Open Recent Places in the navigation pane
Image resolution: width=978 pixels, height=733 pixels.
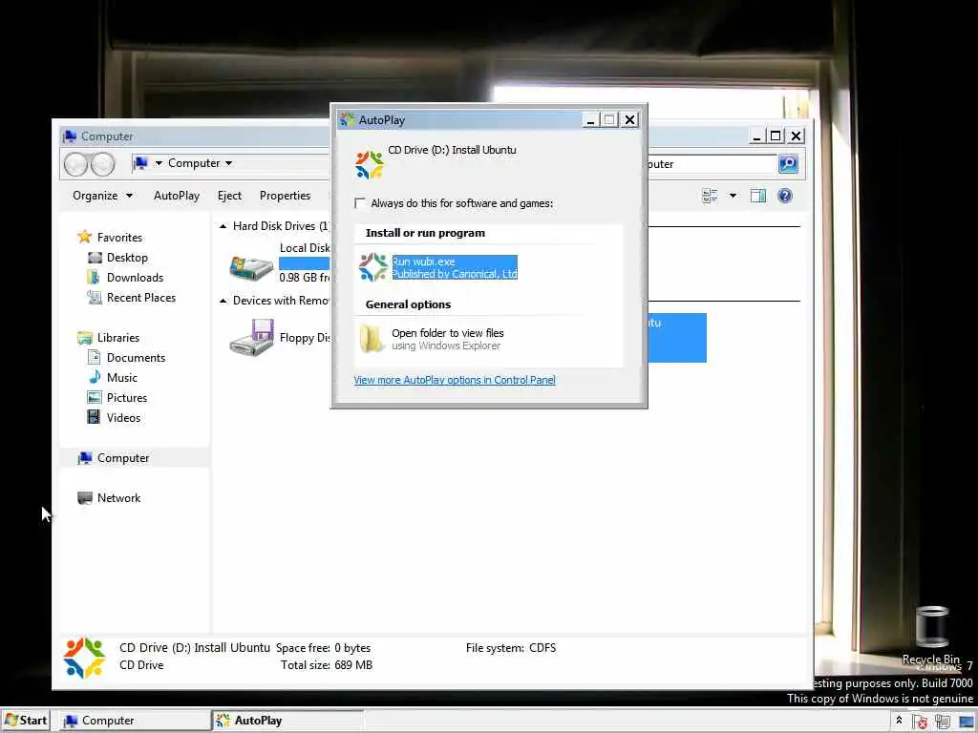coord(141,298)
